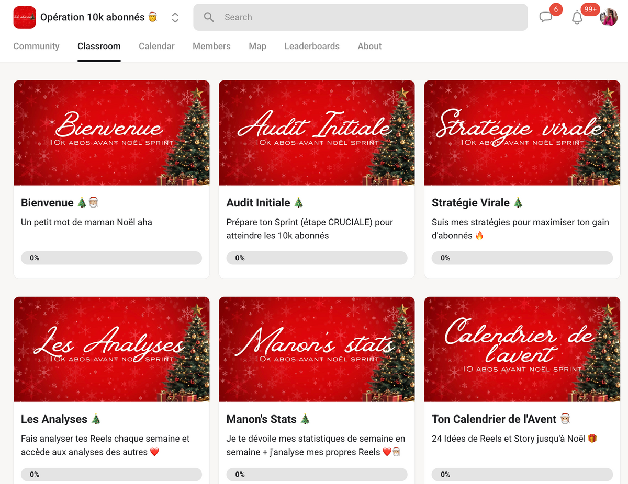
Task: Click the "Prépare ton Sprint" description text
Action: tap(310, 229)
